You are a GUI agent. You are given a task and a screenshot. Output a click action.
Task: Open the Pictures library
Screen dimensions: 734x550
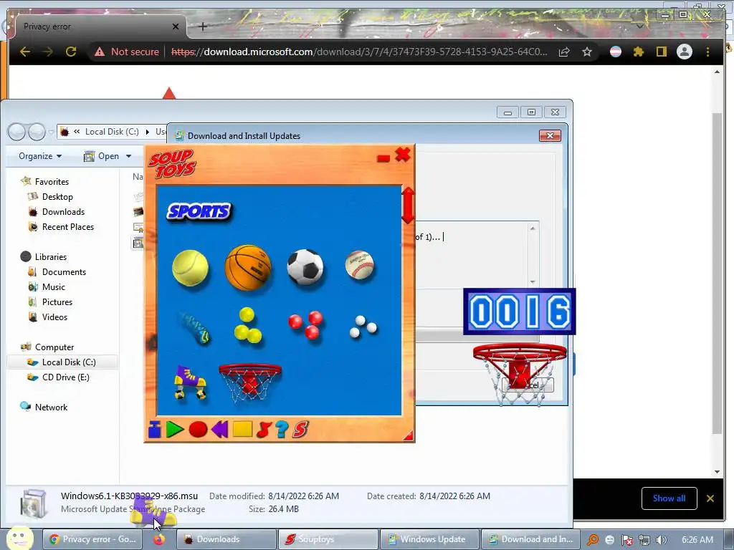pyautogui.click(x=57, y=302)
